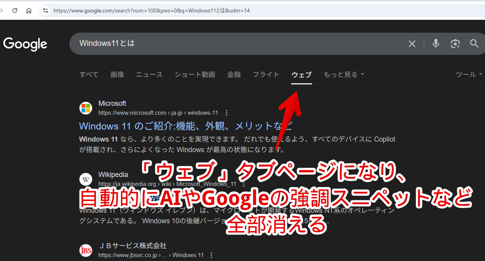Click the address bar URL
This screenshot has width=485, height=261.
coord(151,11)
